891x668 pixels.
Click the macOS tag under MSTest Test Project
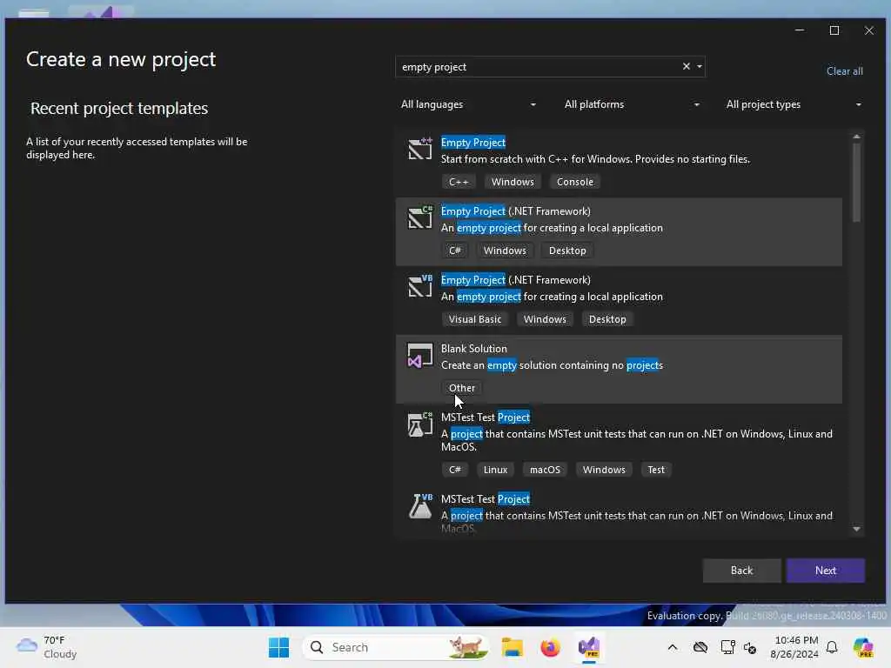click(x=545, y=470)
